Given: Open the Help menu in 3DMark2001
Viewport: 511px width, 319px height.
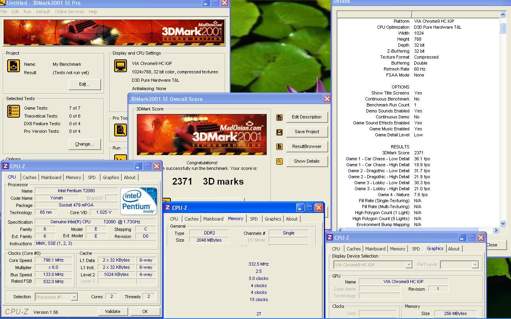Looking at the screenshot, I should 93,12.
